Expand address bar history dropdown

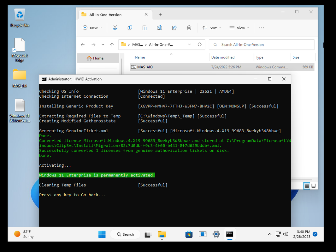pyautogui.click(x=189, y=44)
